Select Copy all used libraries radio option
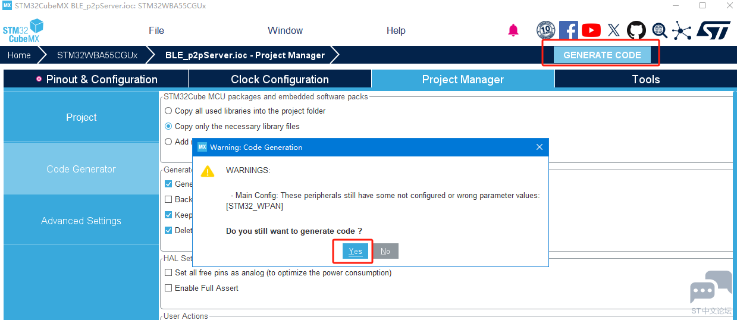This screenshot has width=737, height=320. (x=169, y=111)
